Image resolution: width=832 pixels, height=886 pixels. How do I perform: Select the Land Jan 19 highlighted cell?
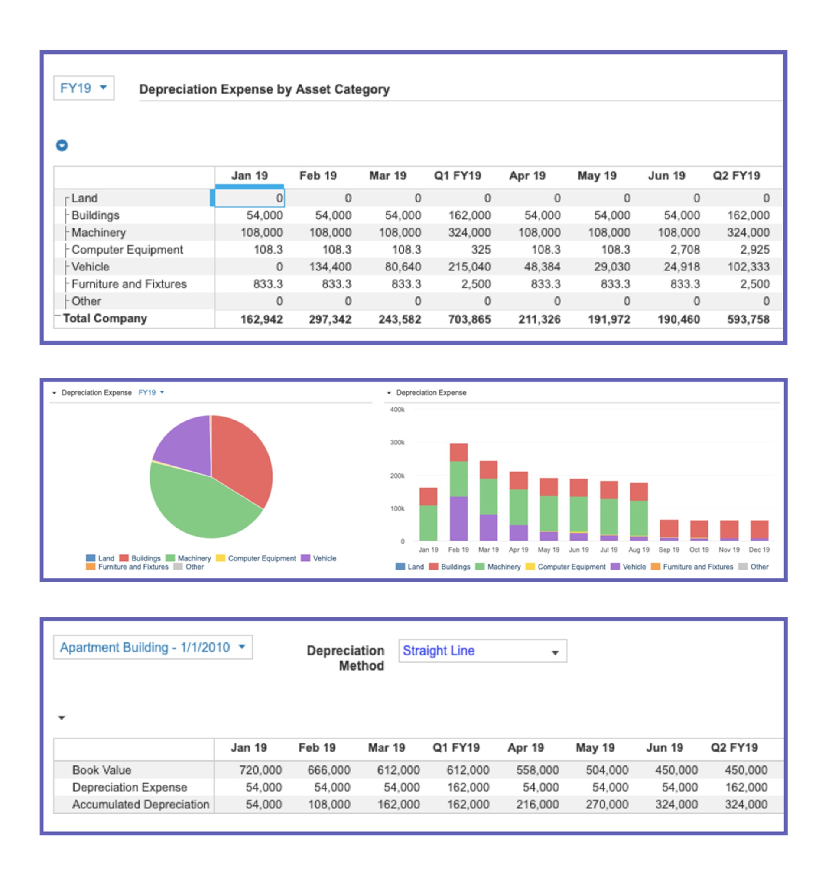point(250,199)
